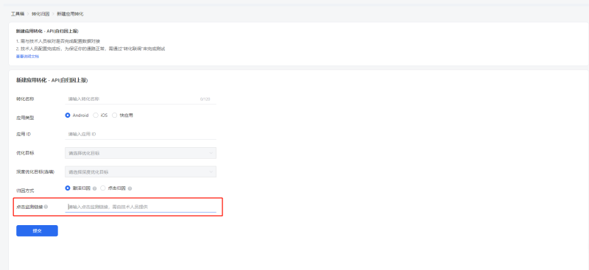The image size is (589, 270).
Task: Open 转化归因 breadcrumb item
Action: [40, 14]
